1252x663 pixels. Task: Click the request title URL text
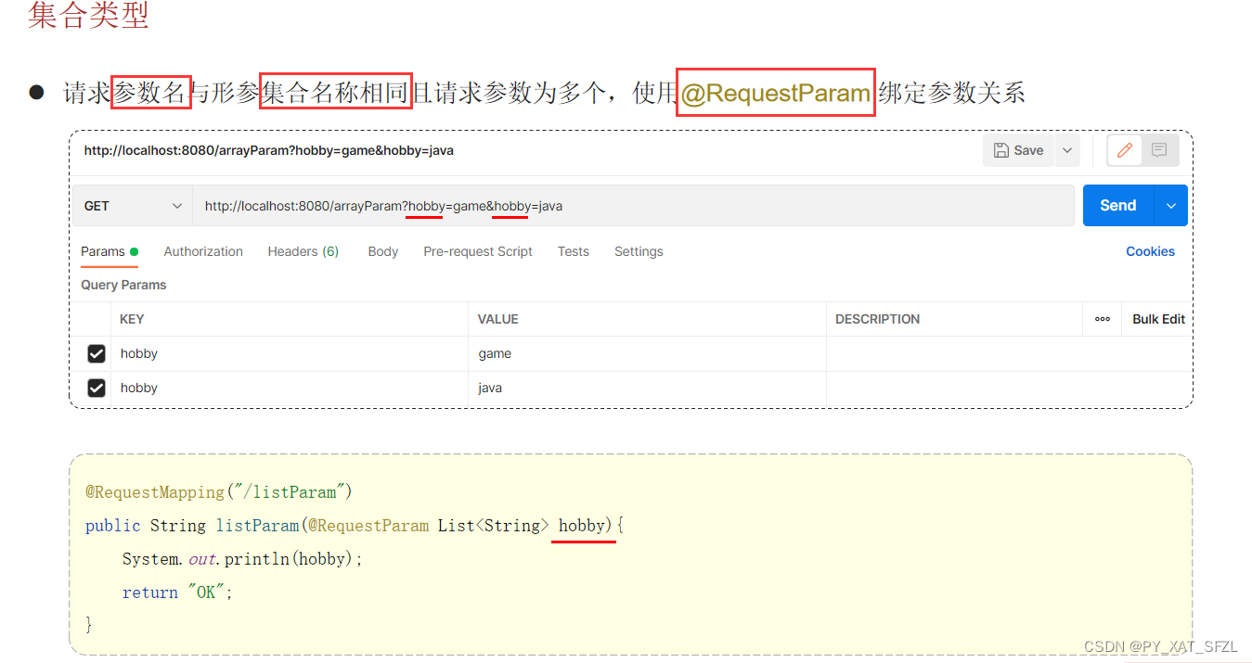tap(268, 150)
